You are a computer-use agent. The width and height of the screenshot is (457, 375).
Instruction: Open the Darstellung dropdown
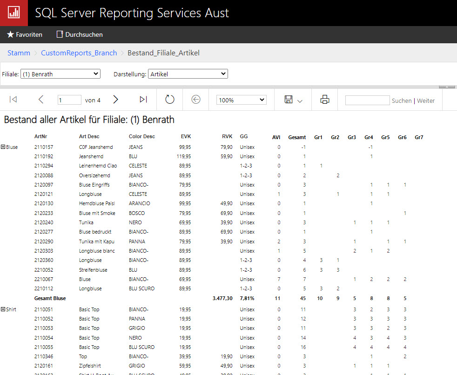click(x=188, y=74)
